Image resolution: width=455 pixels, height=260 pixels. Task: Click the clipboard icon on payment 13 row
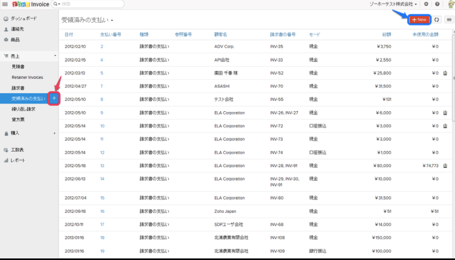click(x=445, y=166)
